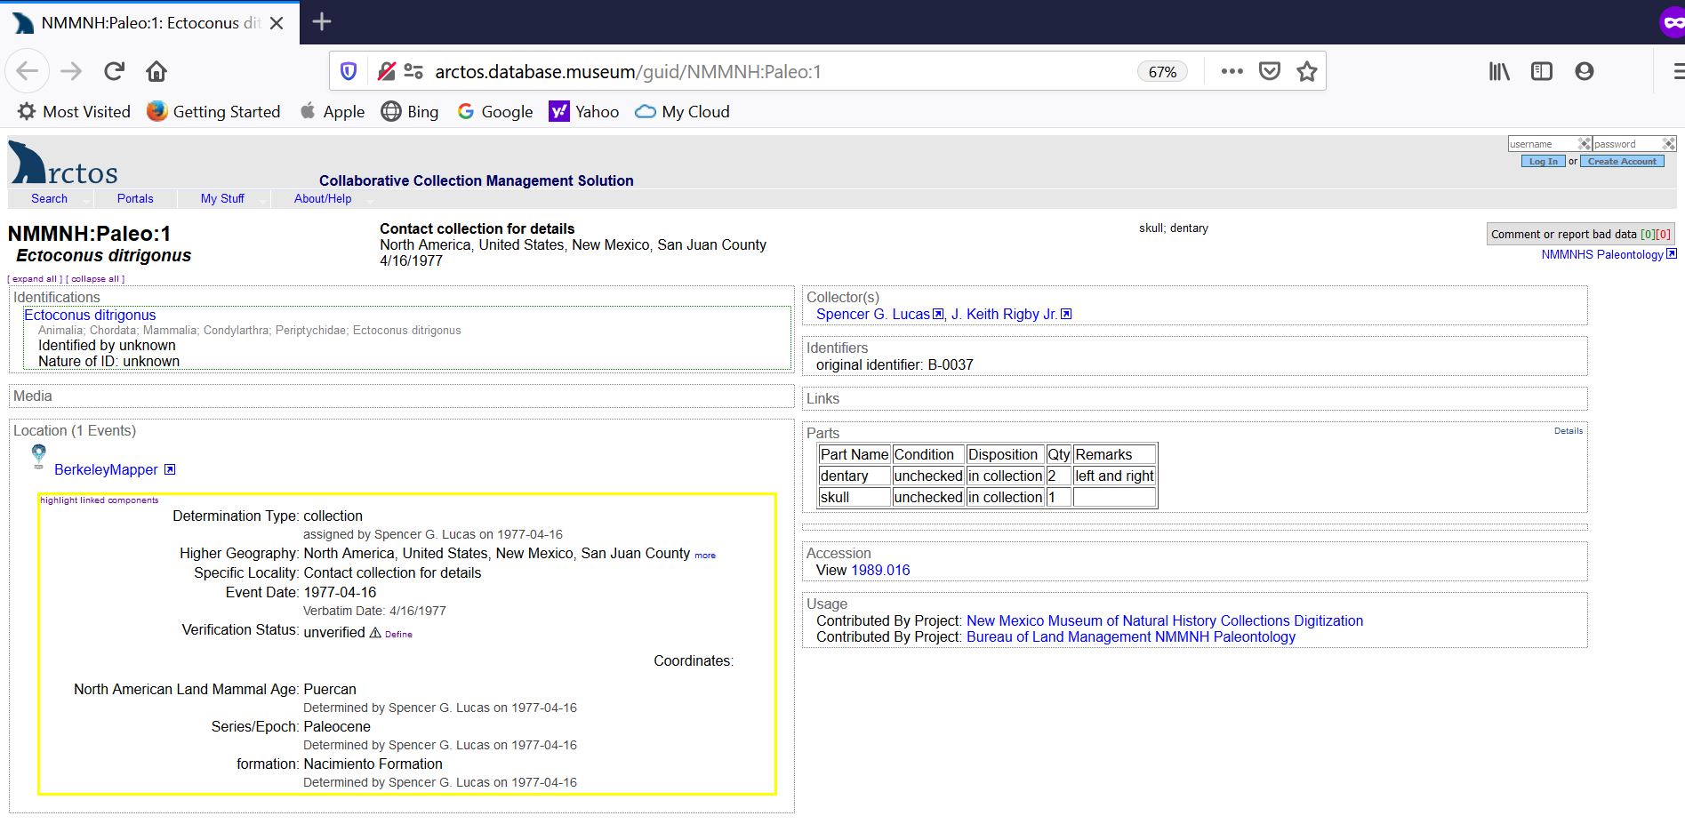Click highlight linked components

tap(99, 500)
